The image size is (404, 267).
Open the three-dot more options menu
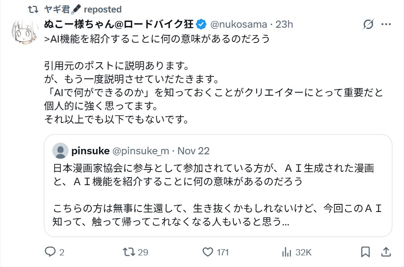point(386,24)
